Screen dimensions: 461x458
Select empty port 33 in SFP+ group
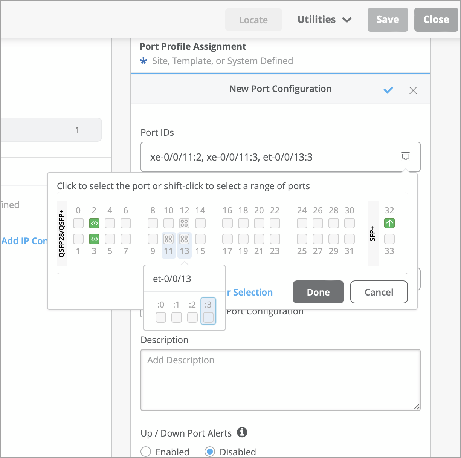(389, 239)
